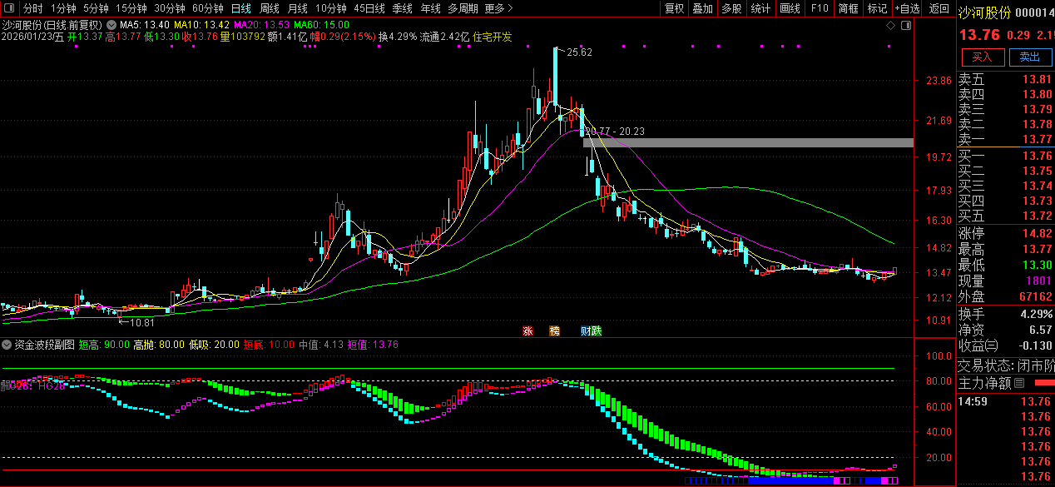Select the 60分钟 period tab

coord(208,8)
